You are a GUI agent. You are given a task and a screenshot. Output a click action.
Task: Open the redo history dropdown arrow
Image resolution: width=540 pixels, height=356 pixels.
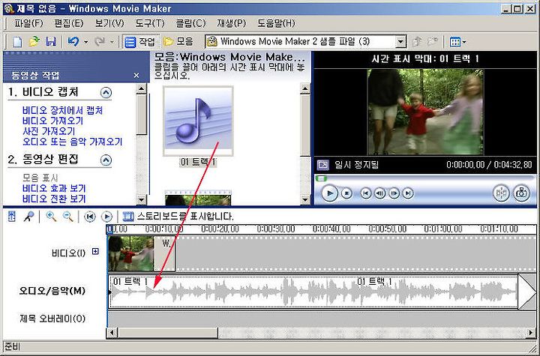pos(112,43)
